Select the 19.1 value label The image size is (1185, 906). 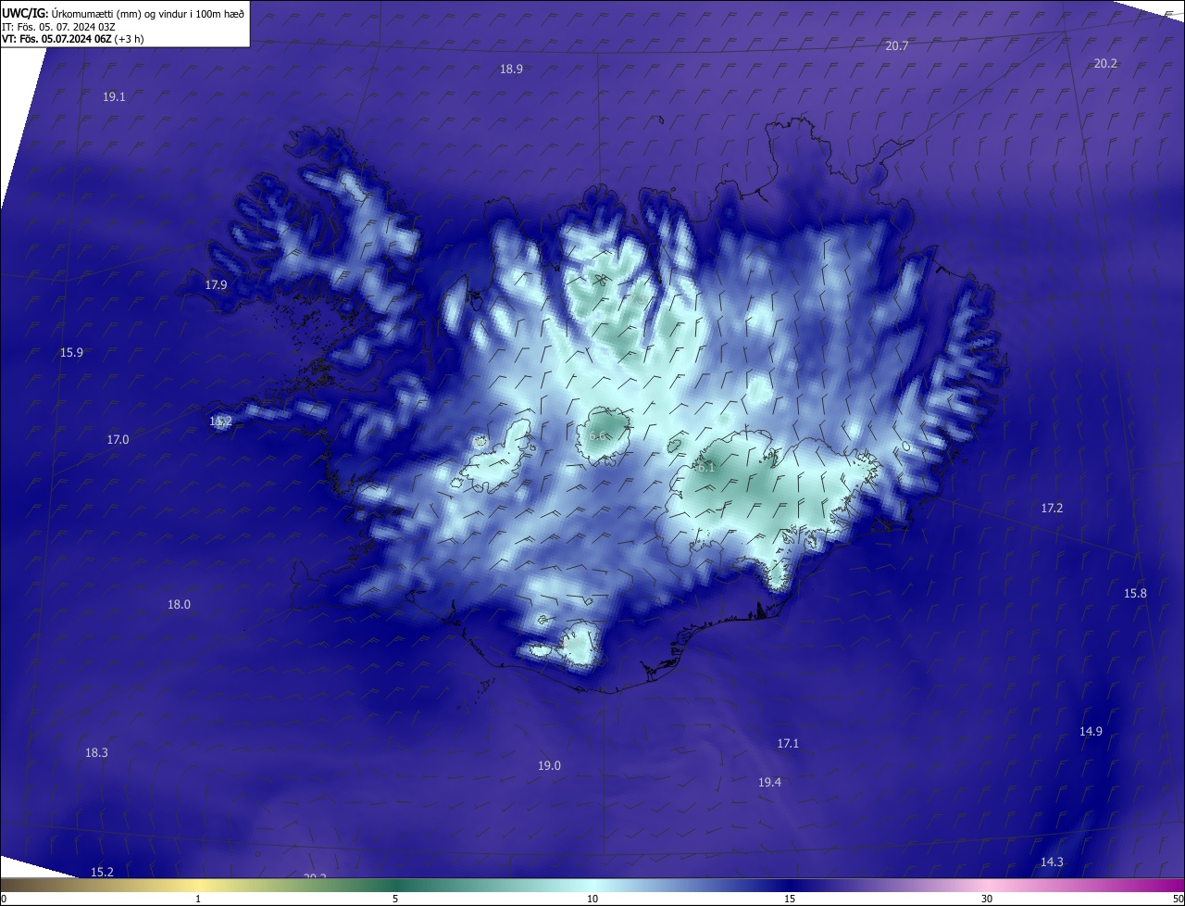pos(114,96)
